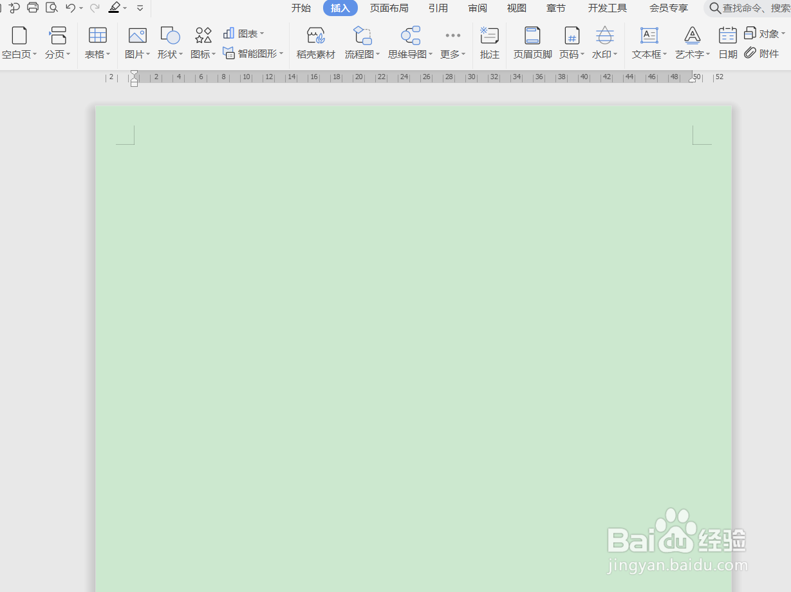Screen dimensions: 791x592
Task: Click the mind map (思维导图) icon
Action: pyautogui.click(x=411, y=35)
